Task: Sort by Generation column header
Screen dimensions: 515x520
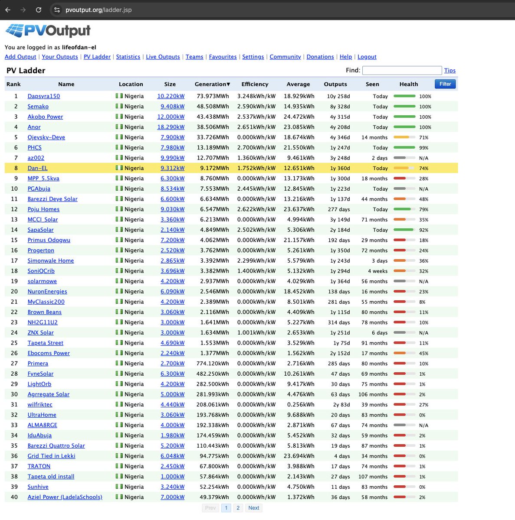Action: (x=213, y=84)
